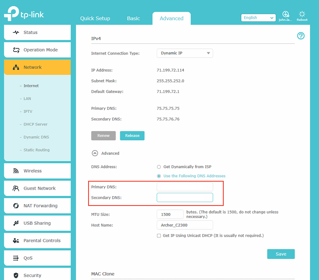319x280 pixels.
Task: Open the Wireless menu item
Action: (x=37, y=171)
